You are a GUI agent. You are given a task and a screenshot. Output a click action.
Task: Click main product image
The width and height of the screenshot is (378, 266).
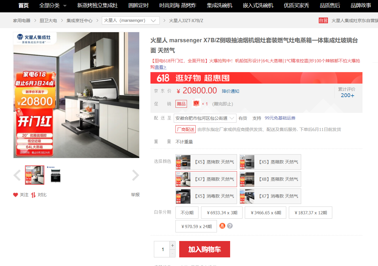pos(76,95)
